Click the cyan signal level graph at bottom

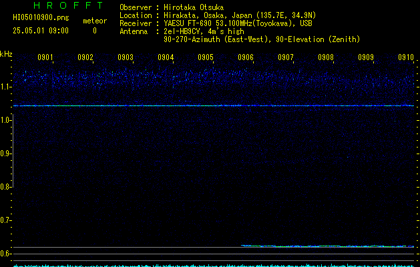click(x=214, y=266)
